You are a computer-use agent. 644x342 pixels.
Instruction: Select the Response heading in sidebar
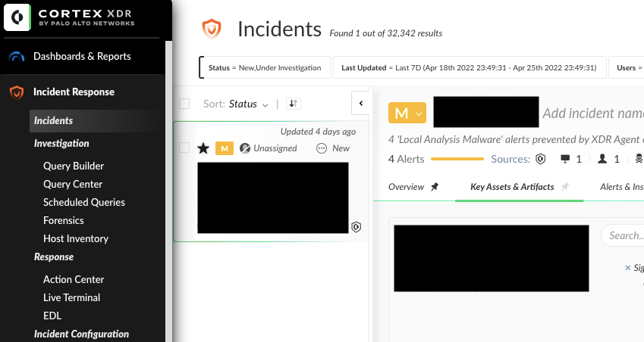(54, 256)
